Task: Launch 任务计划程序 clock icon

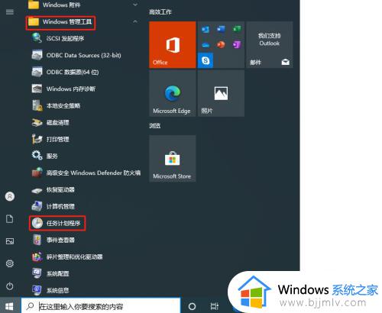Action: click(x=37, y=223)
